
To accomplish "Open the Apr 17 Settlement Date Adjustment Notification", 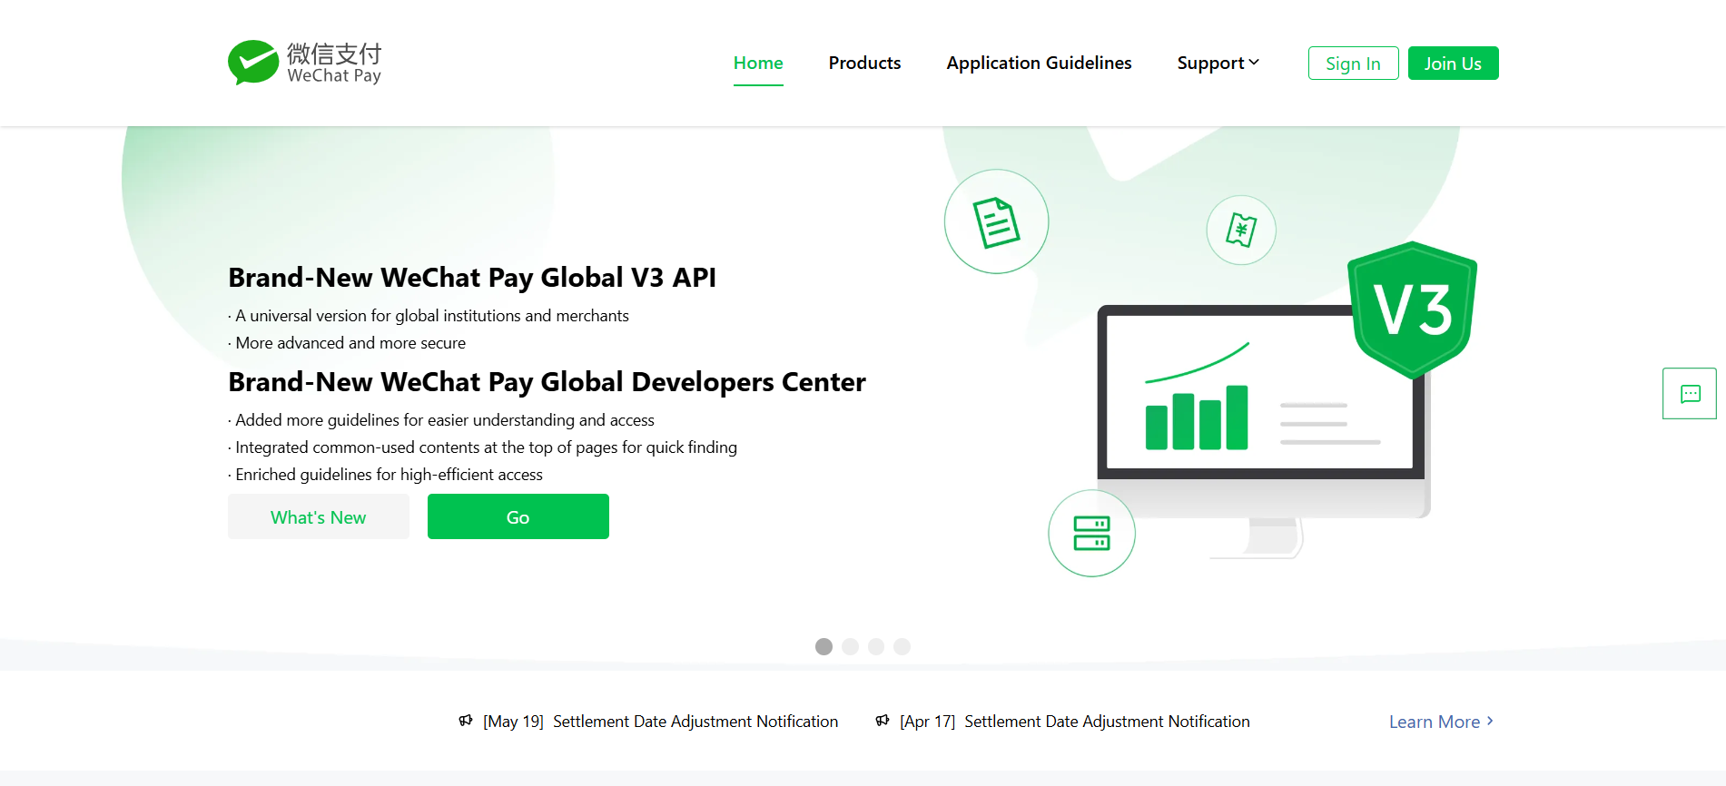I will [x=1075, y=722].
